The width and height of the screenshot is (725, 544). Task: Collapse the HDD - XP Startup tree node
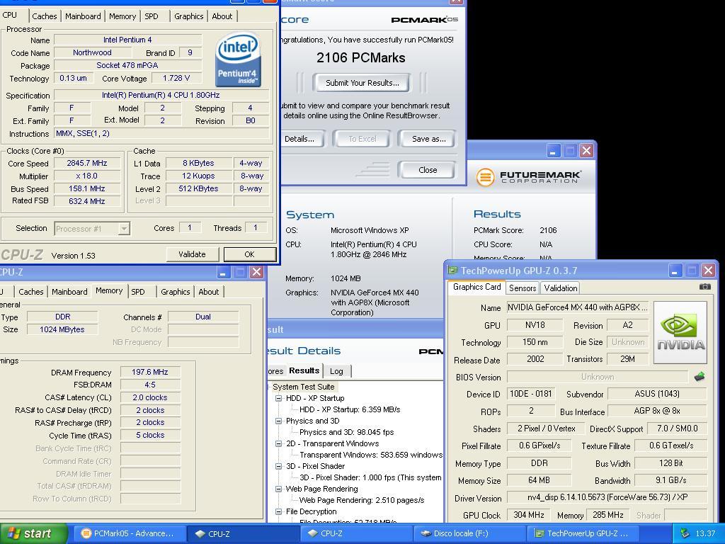click(x=278, y=398)
